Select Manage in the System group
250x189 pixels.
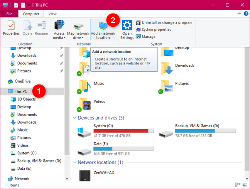(145, 37)
